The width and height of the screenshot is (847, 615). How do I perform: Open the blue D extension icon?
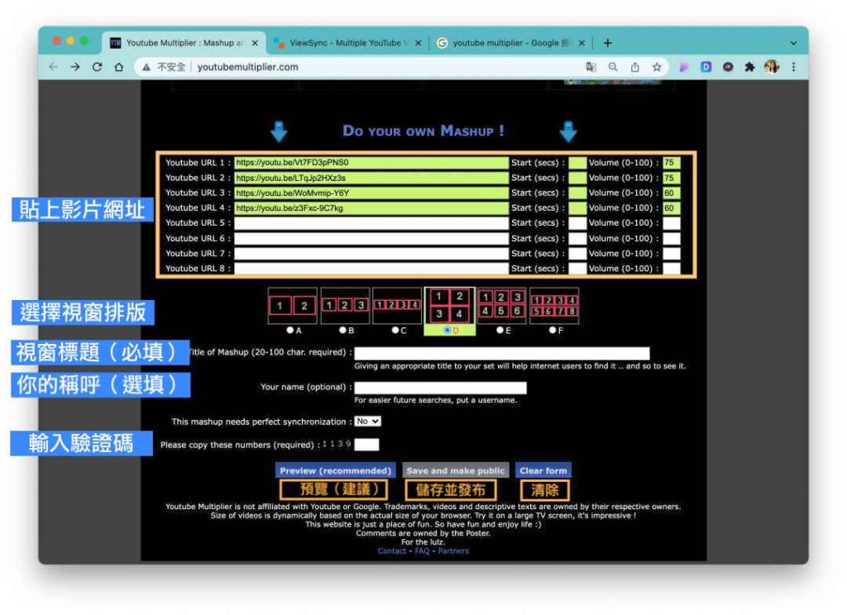point(706,67)
